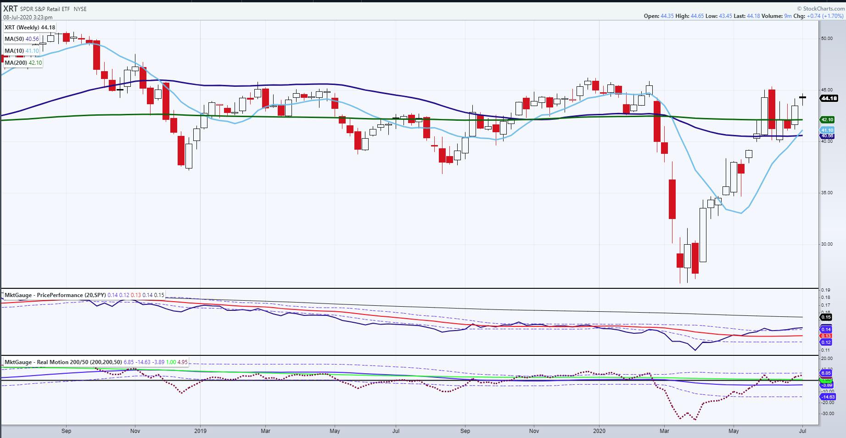The width and height of the screenshot is (846, 438).
Task: Click the 2020 label on the time axis
Action: click(x=599, y=431)
